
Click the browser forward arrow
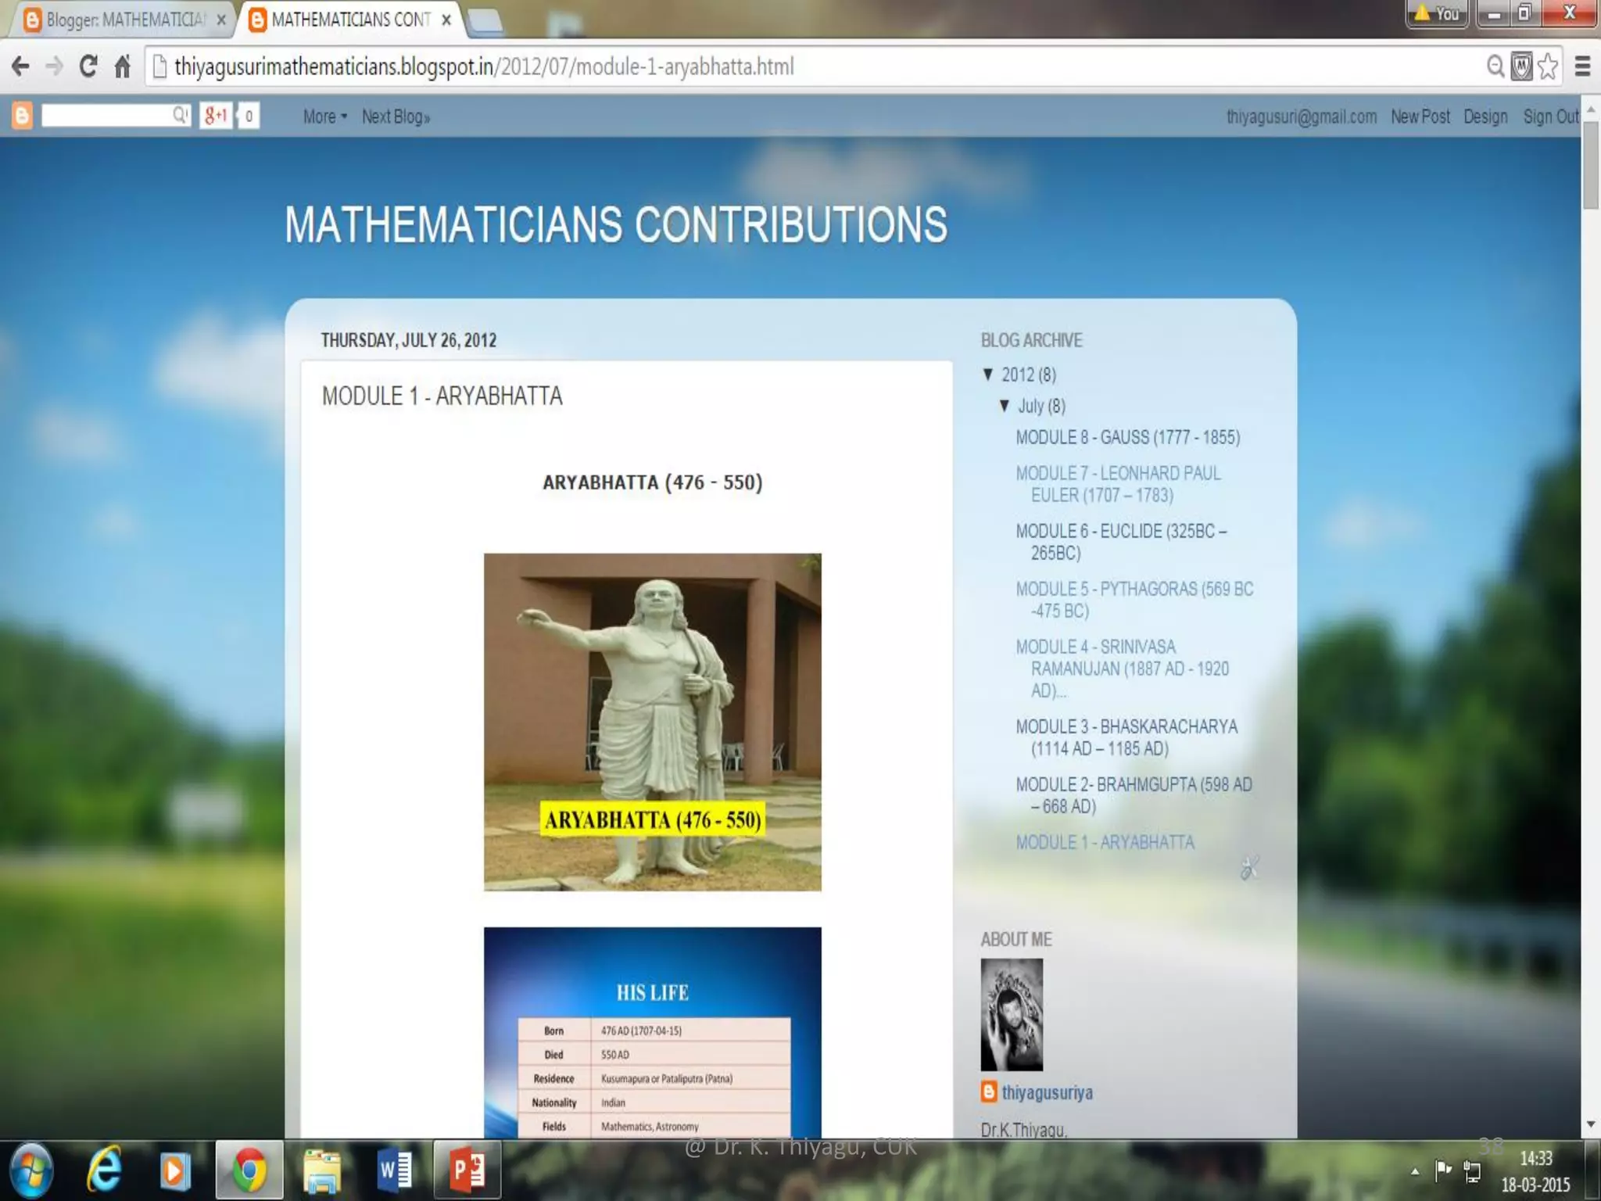[x=54, y=67]
